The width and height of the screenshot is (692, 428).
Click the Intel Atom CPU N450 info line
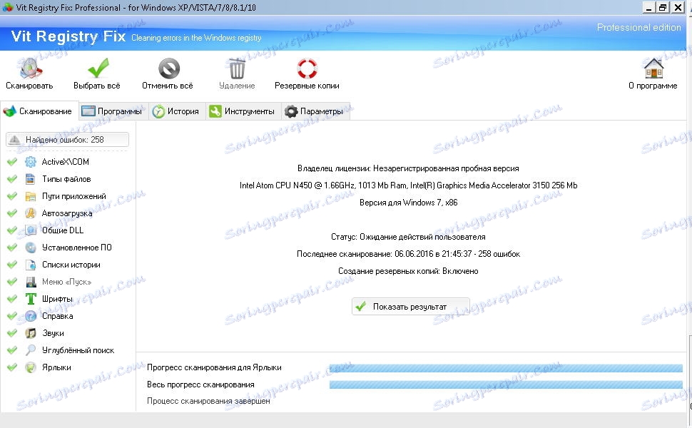(x=408, y=185)
